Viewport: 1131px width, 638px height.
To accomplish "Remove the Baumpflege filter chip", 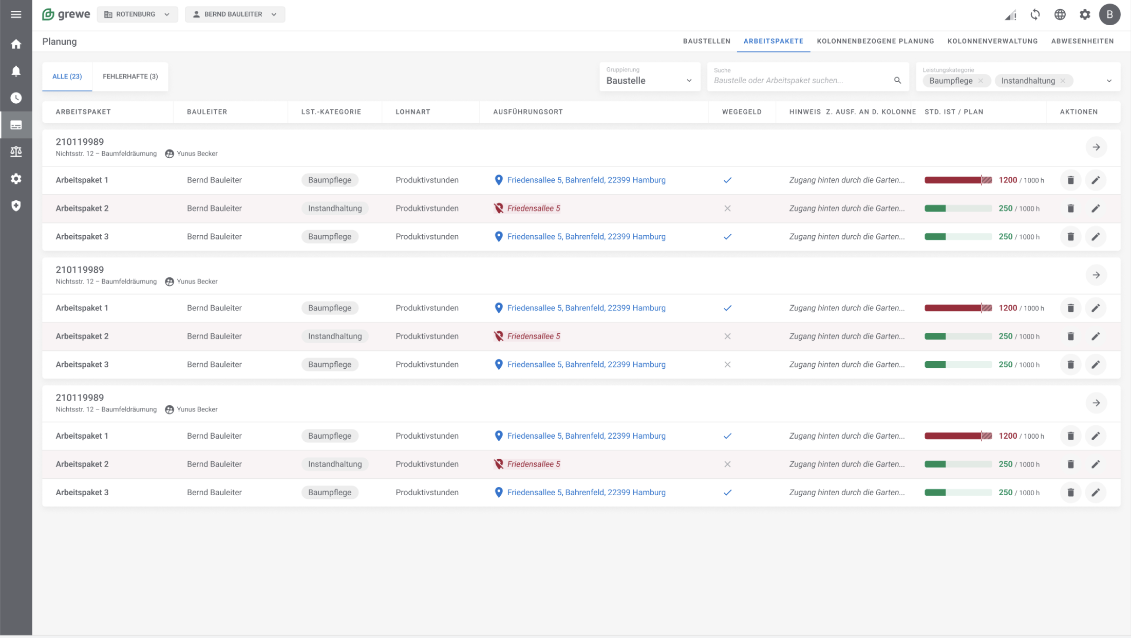I will coord(981,81).
